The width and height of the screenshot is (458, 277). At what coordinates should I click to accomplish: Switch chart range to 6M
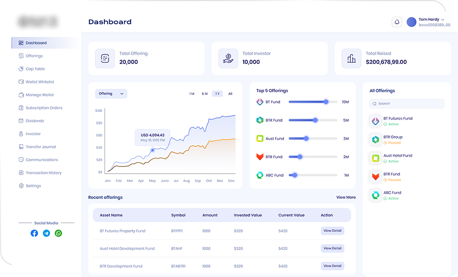[204, 94]
